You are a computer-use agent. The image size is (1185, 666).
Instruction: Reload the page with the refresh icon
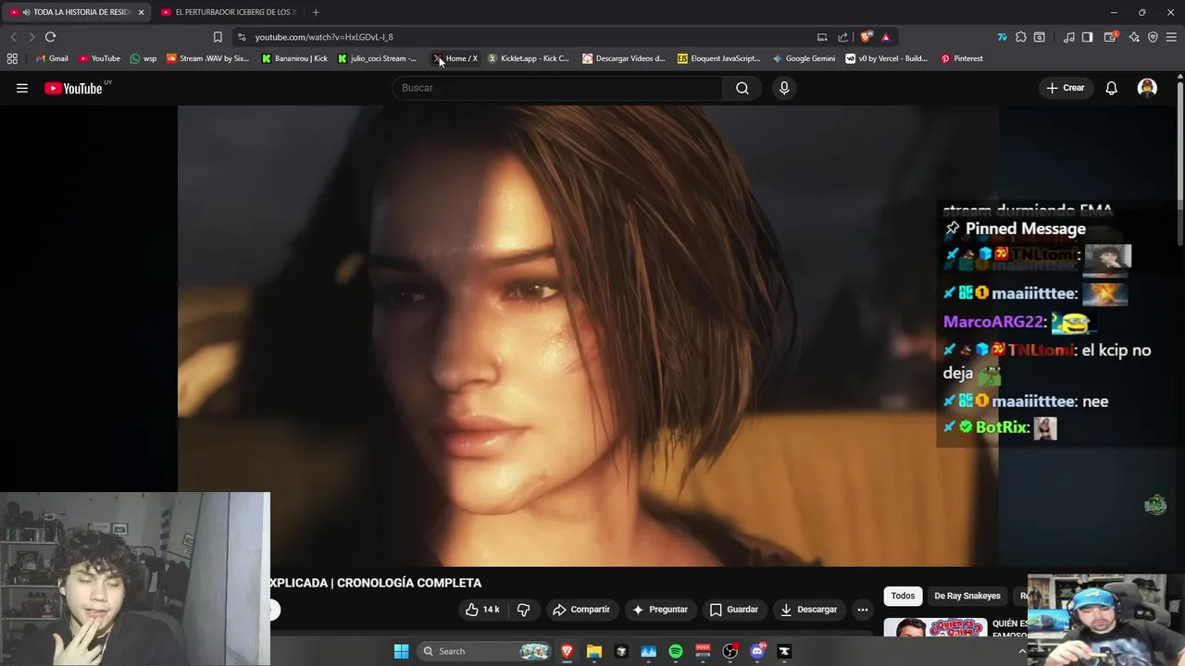[50, 37]
